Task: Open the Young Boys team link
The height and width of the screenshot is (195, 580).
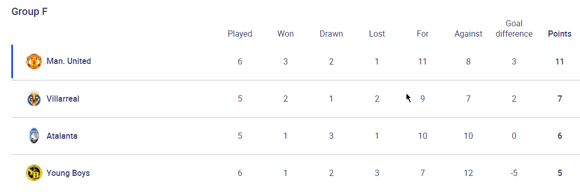Action: point(68,173)
